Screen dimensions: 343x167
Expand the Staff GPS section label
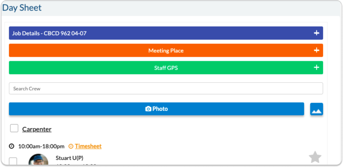166,68
